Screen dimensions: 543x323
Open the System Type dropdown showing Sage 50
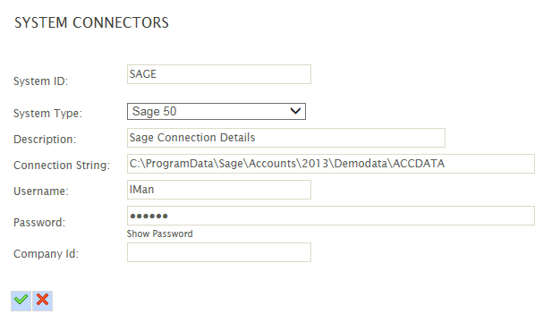click(216, 112)
